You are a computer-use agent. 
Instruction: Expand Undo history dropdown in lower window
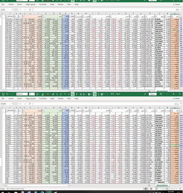pyautogui.click(x=9, y=94)
